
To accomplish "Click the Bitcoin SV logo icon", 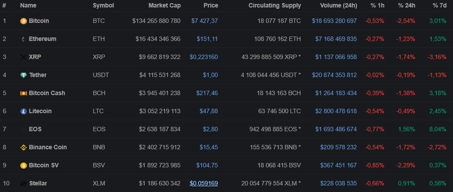I will 23,166.
